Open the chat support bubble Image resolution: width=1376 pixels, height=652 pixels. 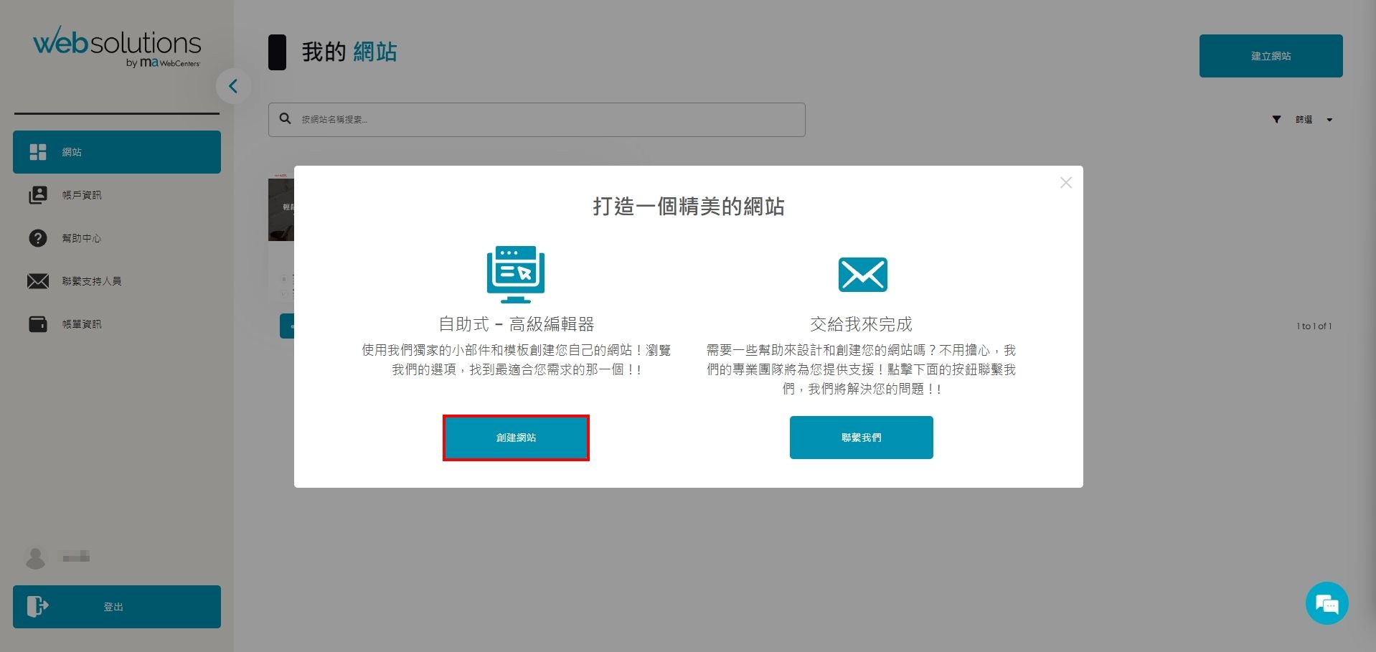coord(1326,603)
